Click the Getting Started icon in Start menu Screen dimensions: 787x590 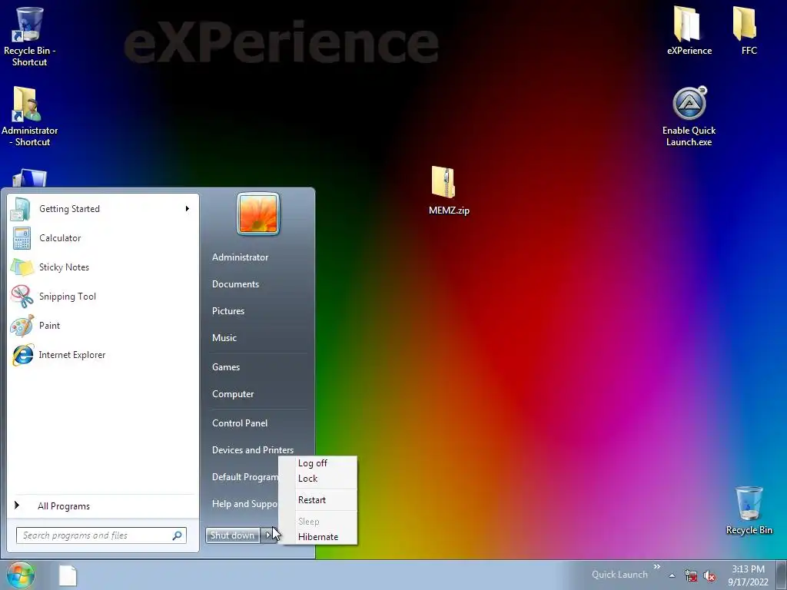coord(21,209)
